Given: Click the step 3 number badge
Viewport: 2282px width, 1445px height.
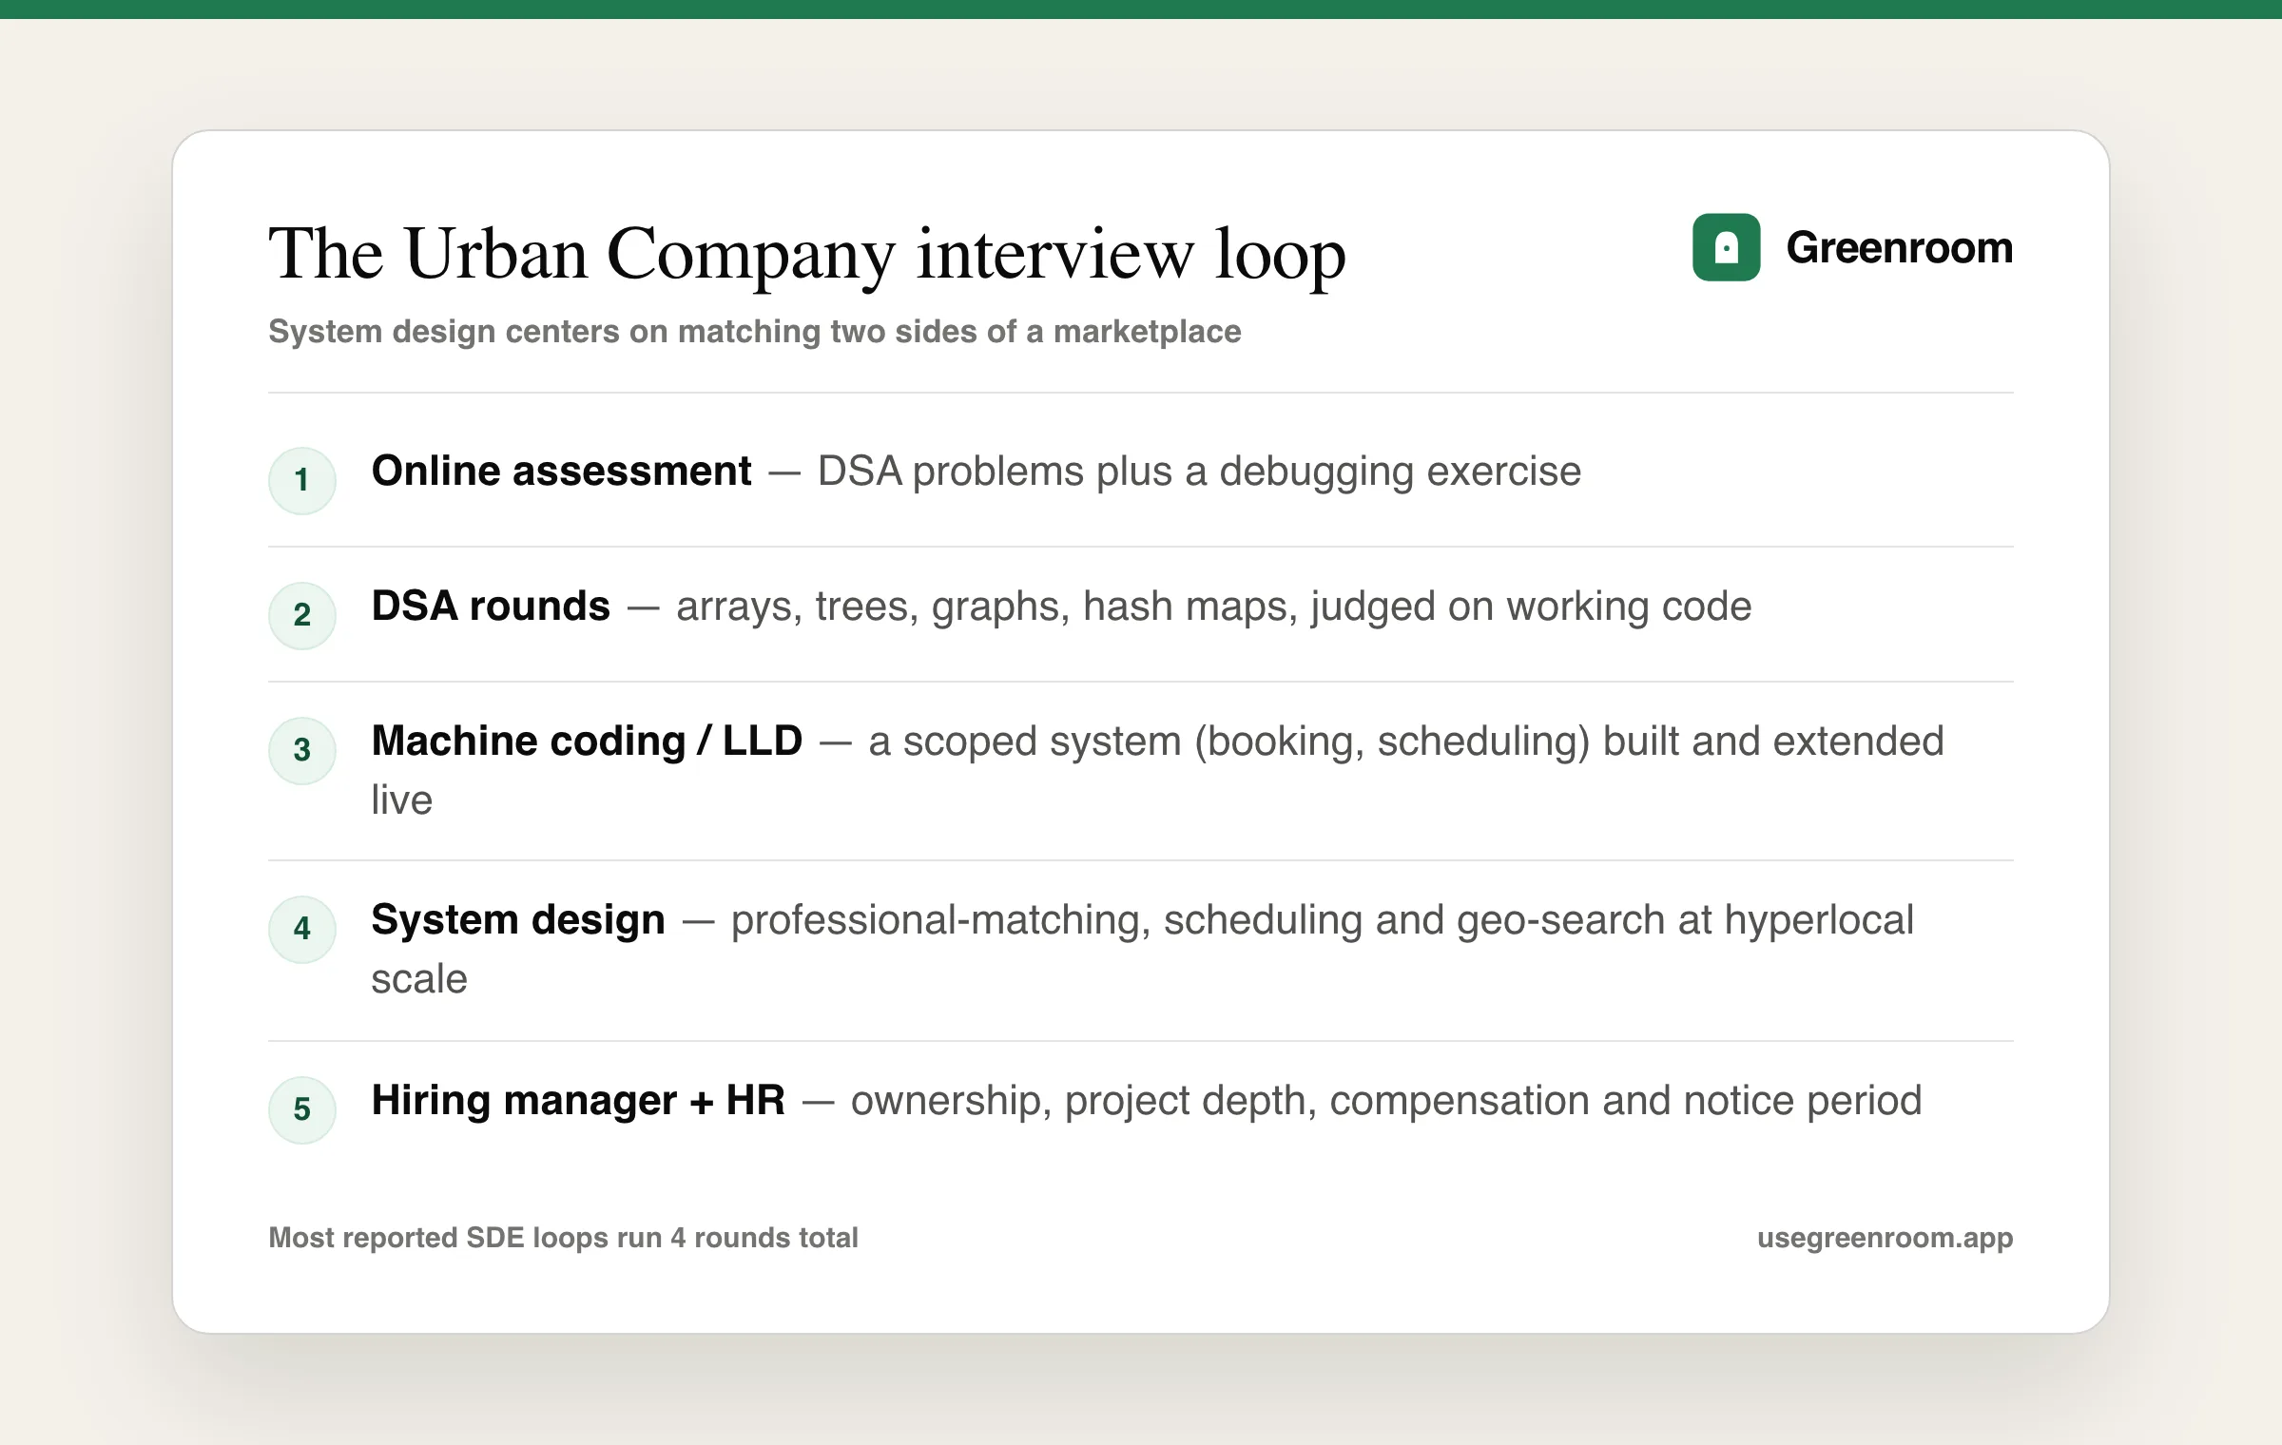Looking at the screenshot, I should tap(302, 750).
